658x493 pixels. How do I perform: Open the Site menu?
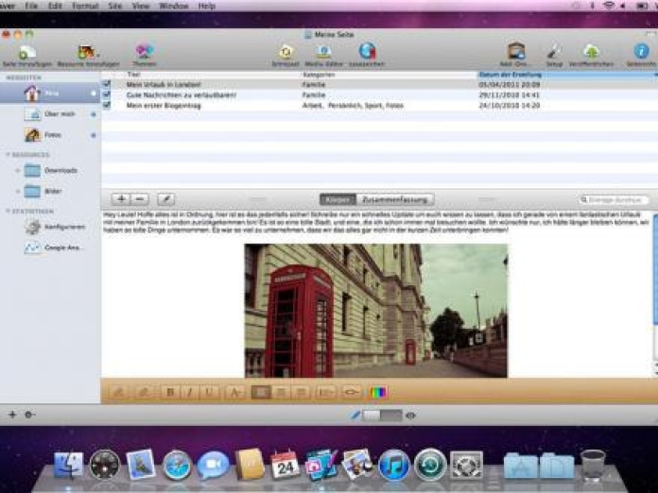pyautogui.click(x=115, y=6)
